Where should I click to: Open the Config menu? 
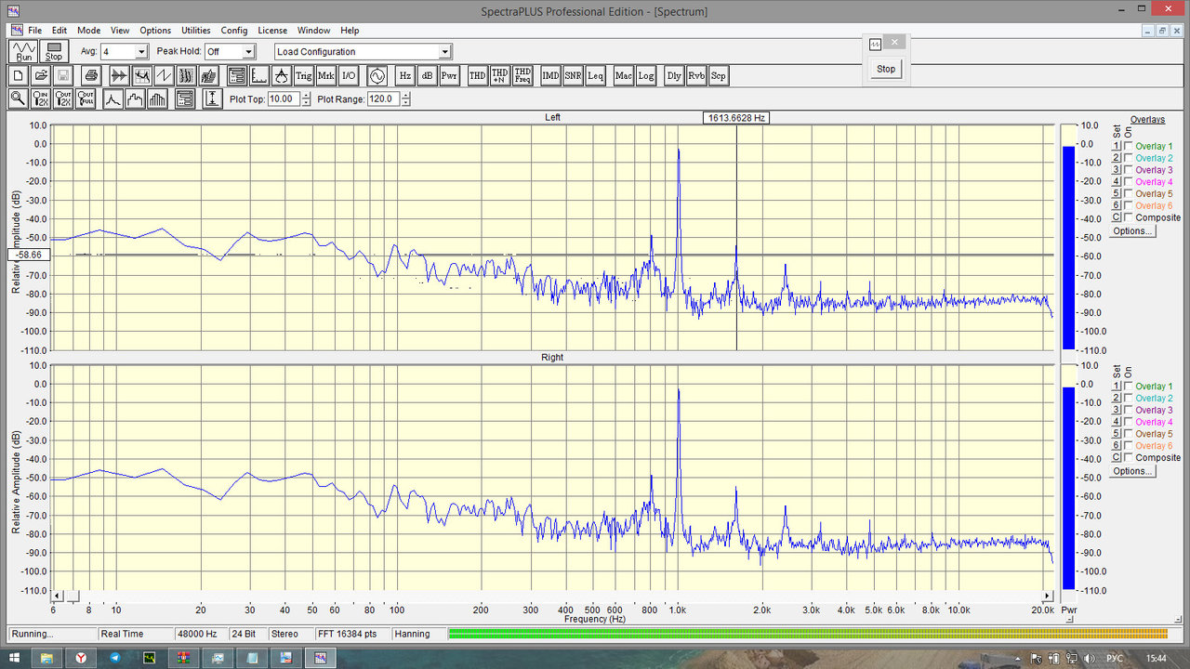pyautogui.click(x=234, y=31)
